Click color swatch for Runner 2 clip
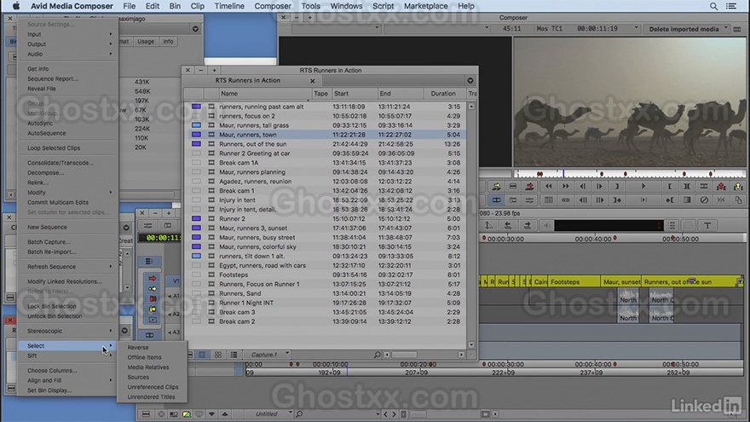Image resolution: width=750 pixels, height=422 pixels. [196, 218]
